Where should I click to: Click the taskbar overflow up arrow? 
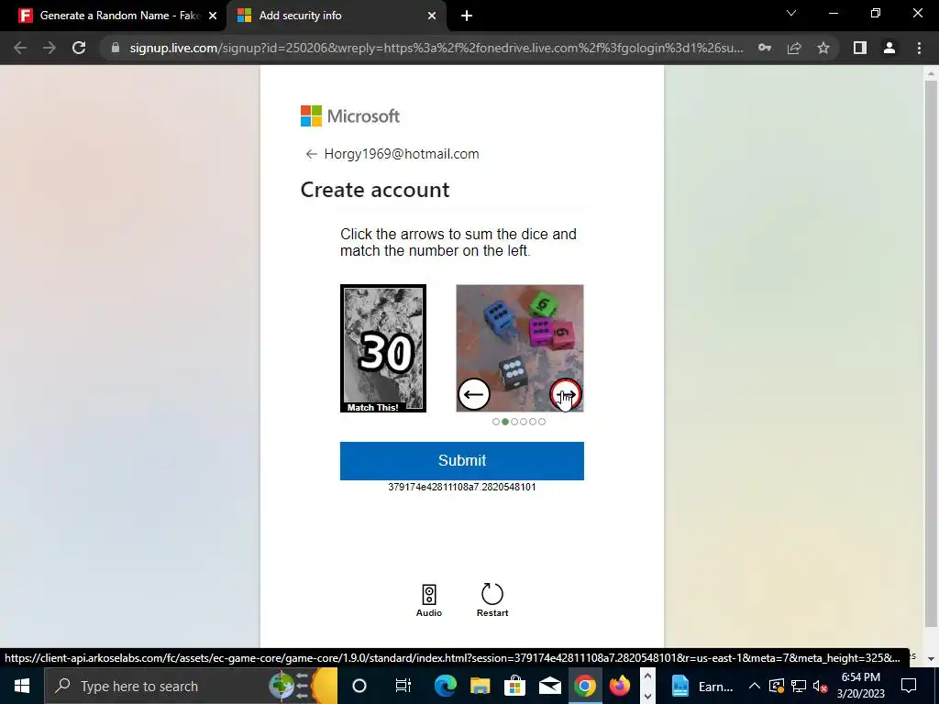coord(647,676)
